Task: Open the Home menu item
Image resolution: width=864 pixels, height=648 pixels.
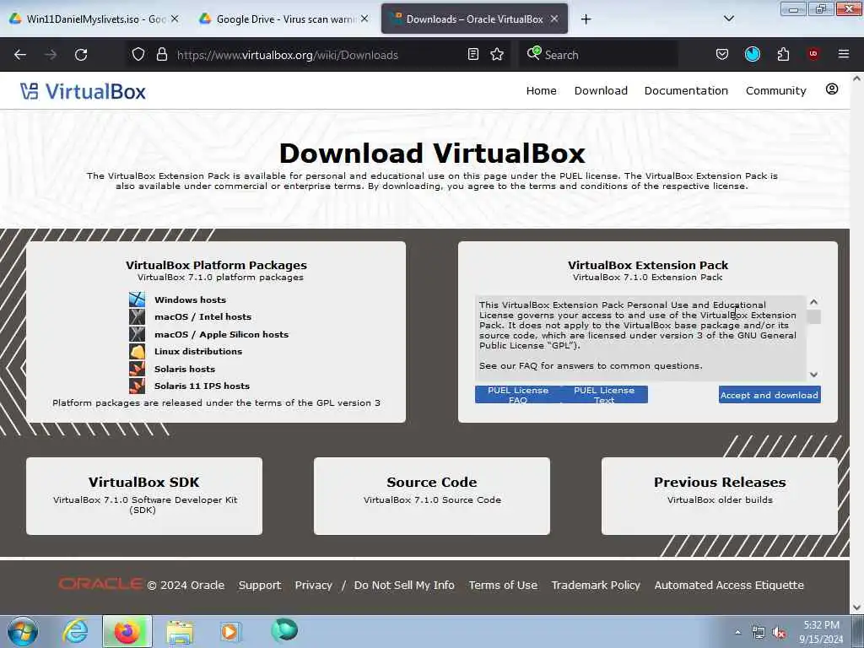Action: tap(541, 90)
